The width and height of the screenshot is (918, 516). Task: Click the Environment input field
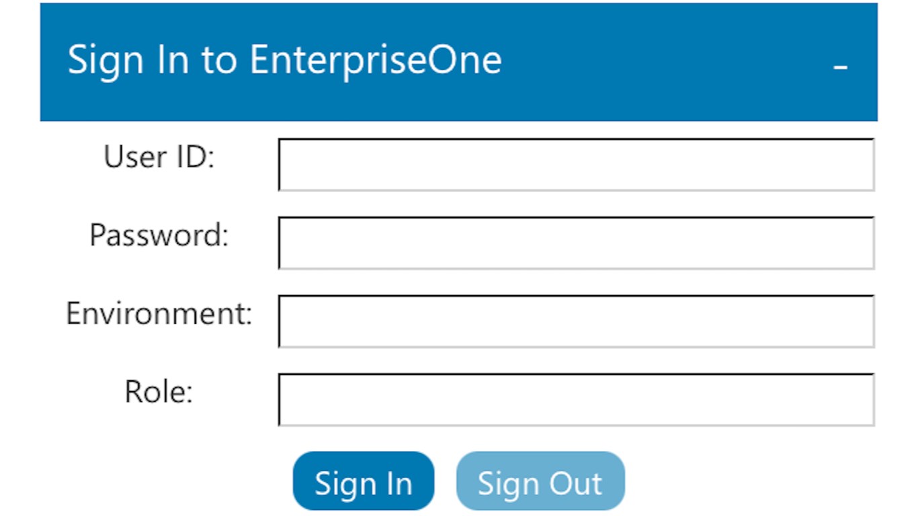click(576, 321)
